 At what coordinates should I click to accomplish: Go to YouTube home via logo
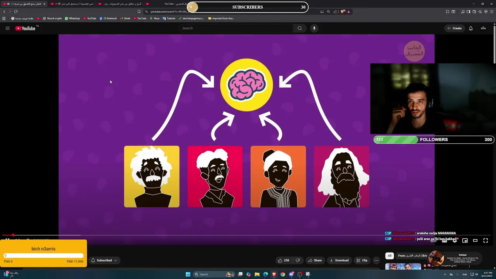pos(25,28)
